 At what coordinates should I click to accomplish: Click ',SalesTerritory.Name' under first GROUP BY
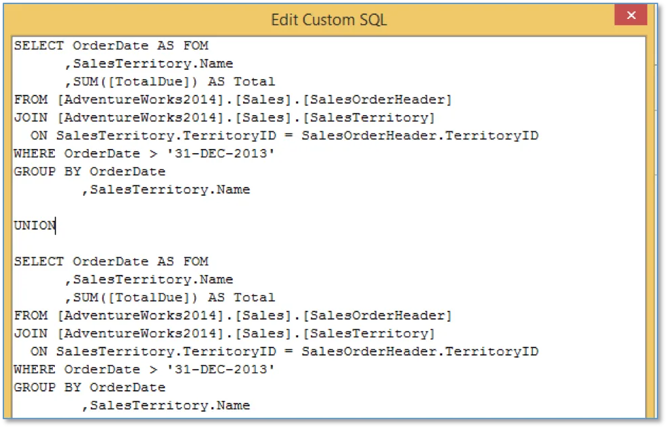166,190
